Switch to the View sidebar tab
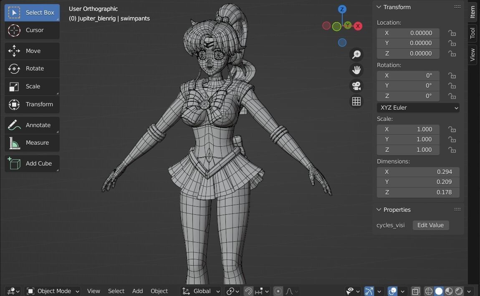The height and width of the screenshot is (296, 480). (472, 55)
